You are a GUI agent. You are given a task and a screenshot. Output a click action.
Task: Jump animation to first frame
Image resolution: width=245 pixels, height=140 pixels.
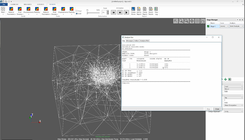114,12
